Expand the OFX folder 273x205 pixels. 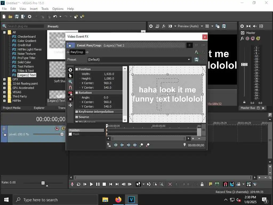tap(4, 79)
